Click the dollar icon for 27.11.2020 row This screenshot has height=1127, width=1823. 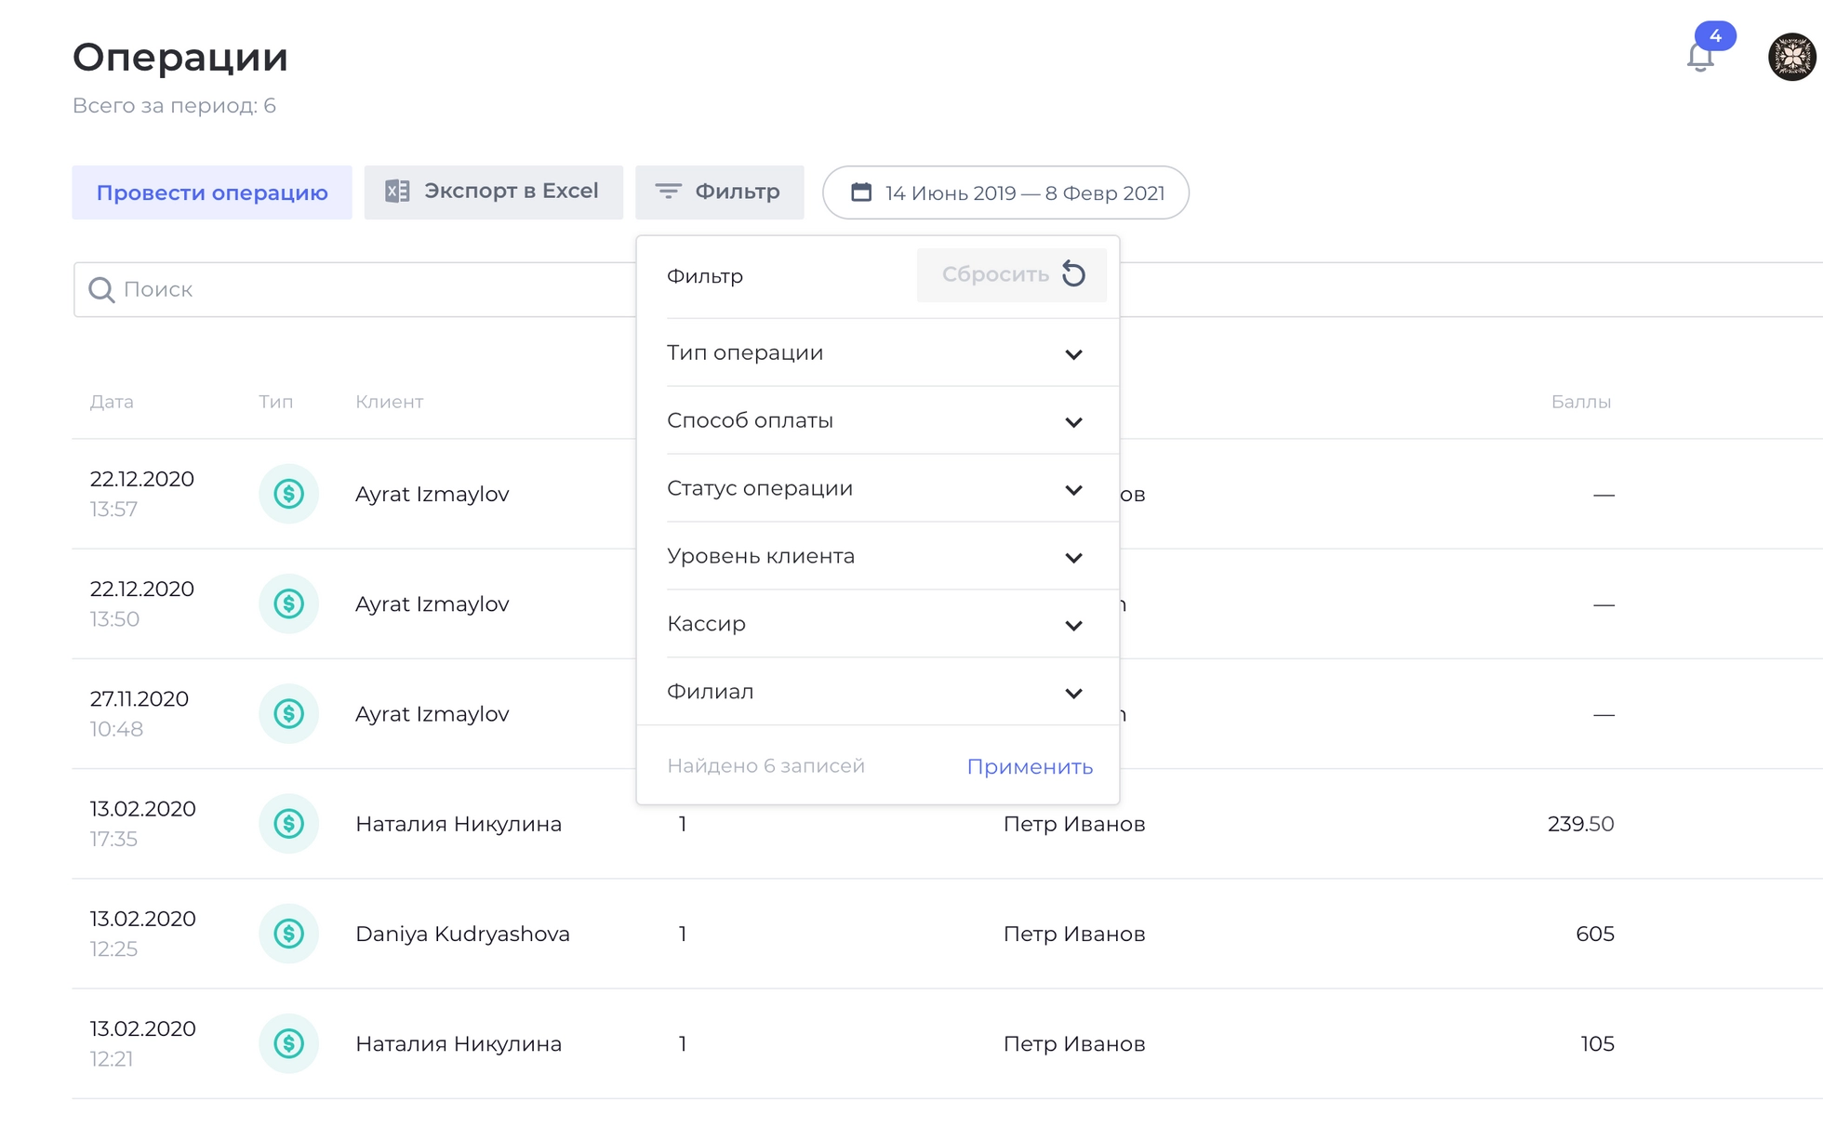288,713
